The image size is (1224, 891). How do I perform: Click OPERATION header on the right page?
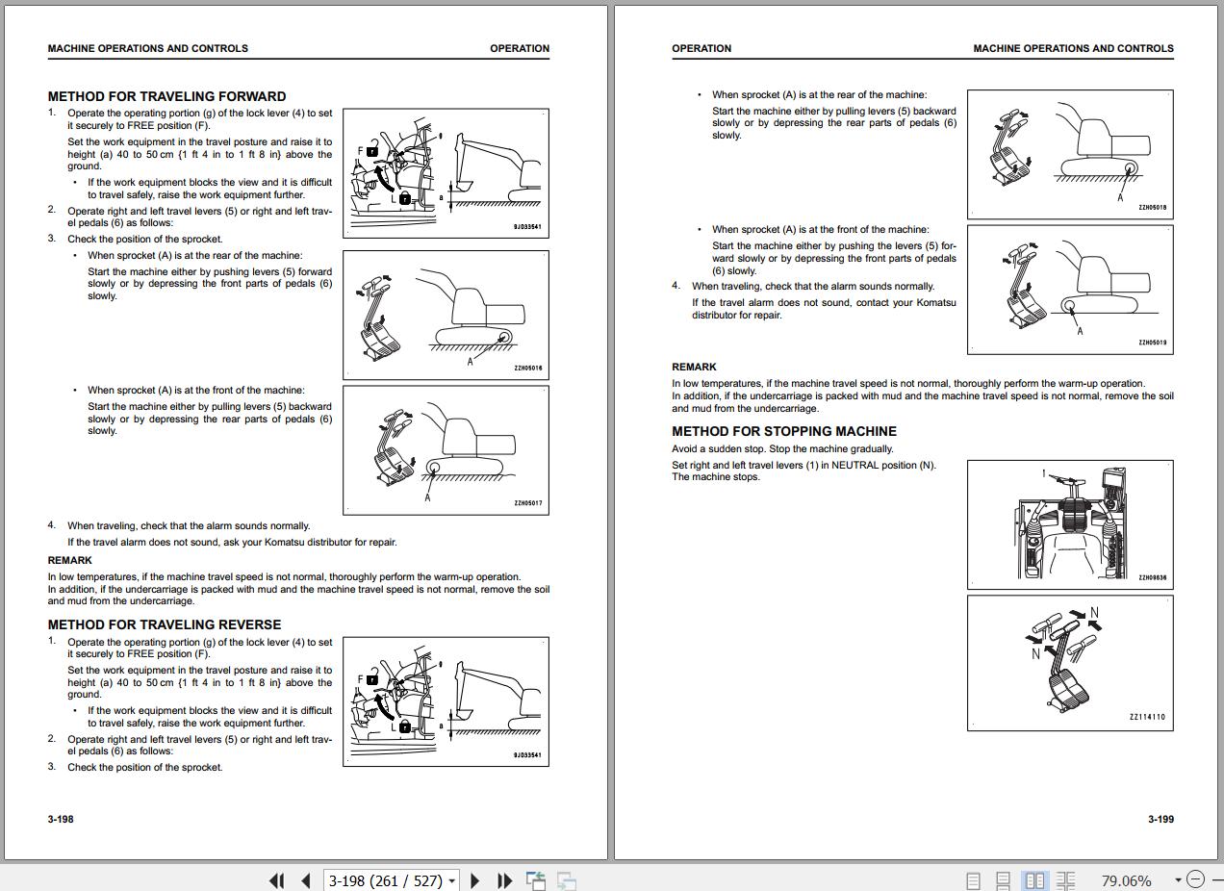coord(701,48)
